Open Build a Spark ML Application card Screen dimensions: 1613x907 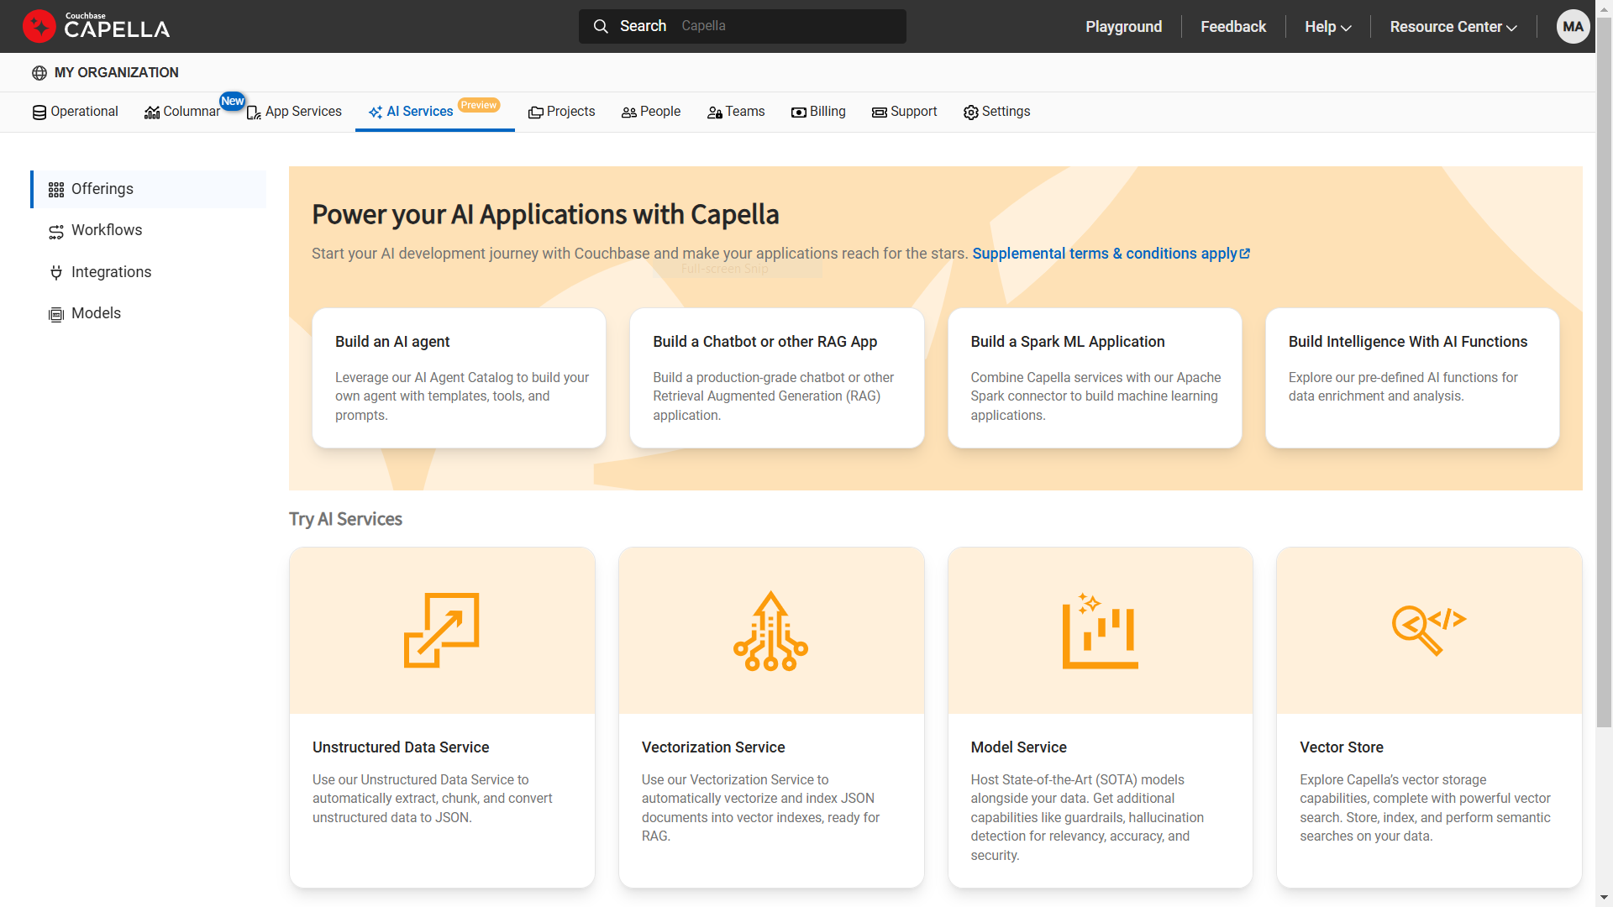tap(1095, 378)
